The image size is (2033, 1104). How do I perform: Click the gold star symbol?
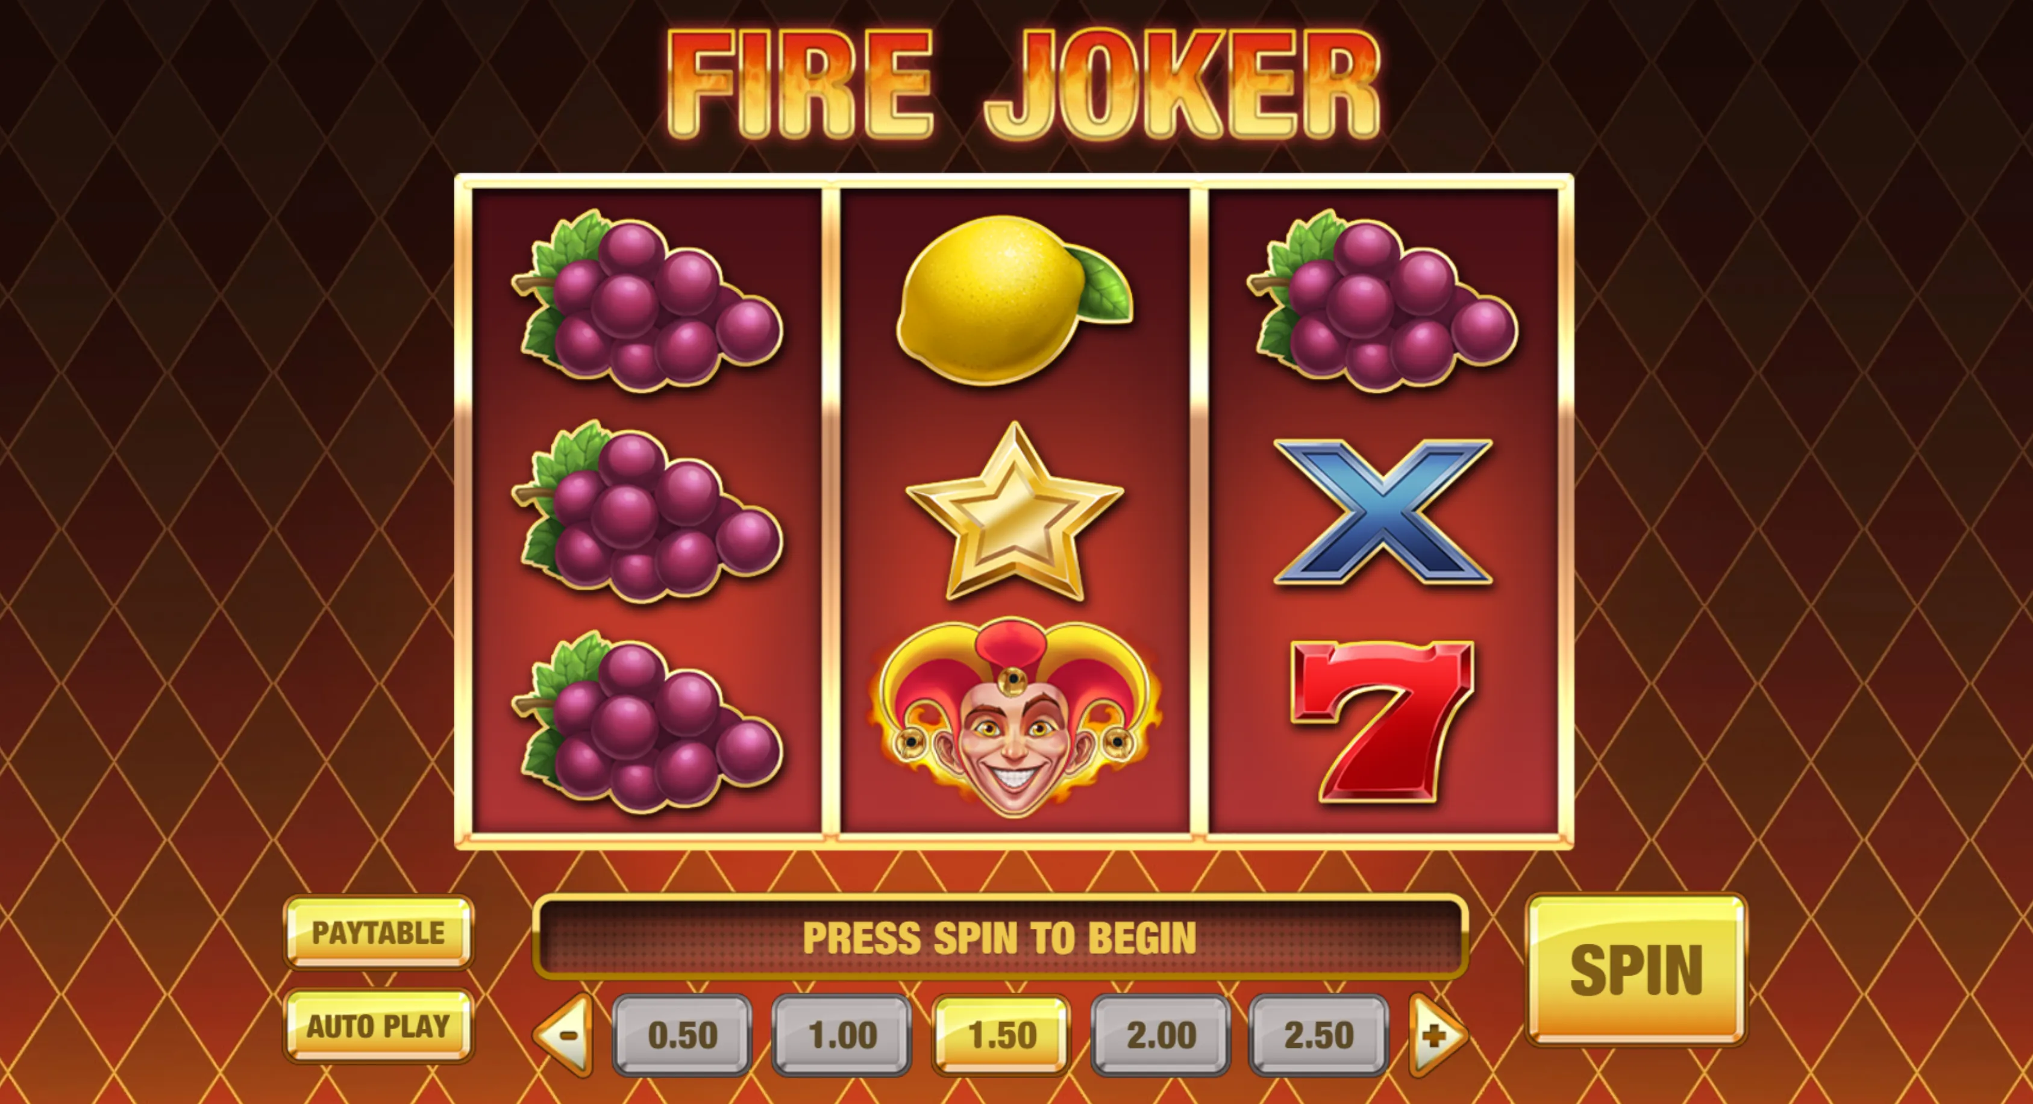click(x=1015, y=512)
